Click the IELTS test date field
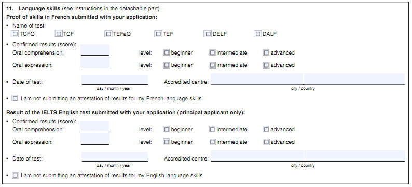 [115, 156]
